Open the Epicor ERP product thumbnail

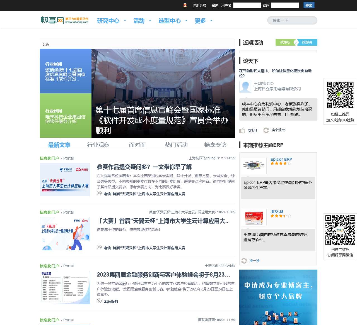click(x=254, y=165)
